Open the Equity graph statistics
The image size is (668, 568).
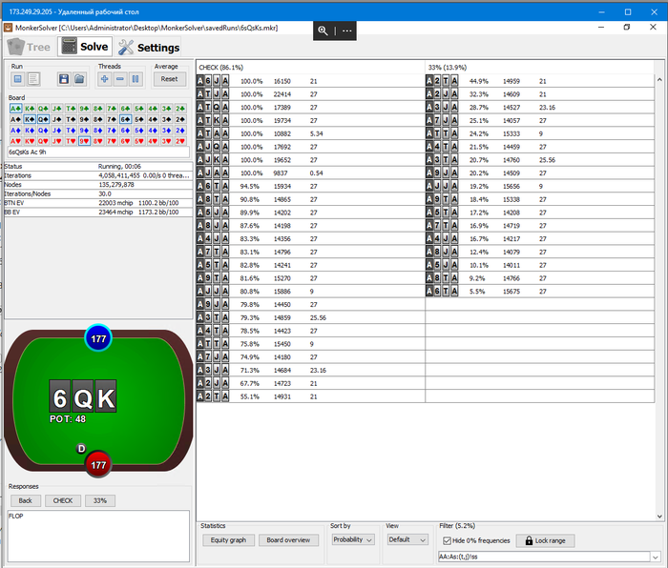pos(228,540)
